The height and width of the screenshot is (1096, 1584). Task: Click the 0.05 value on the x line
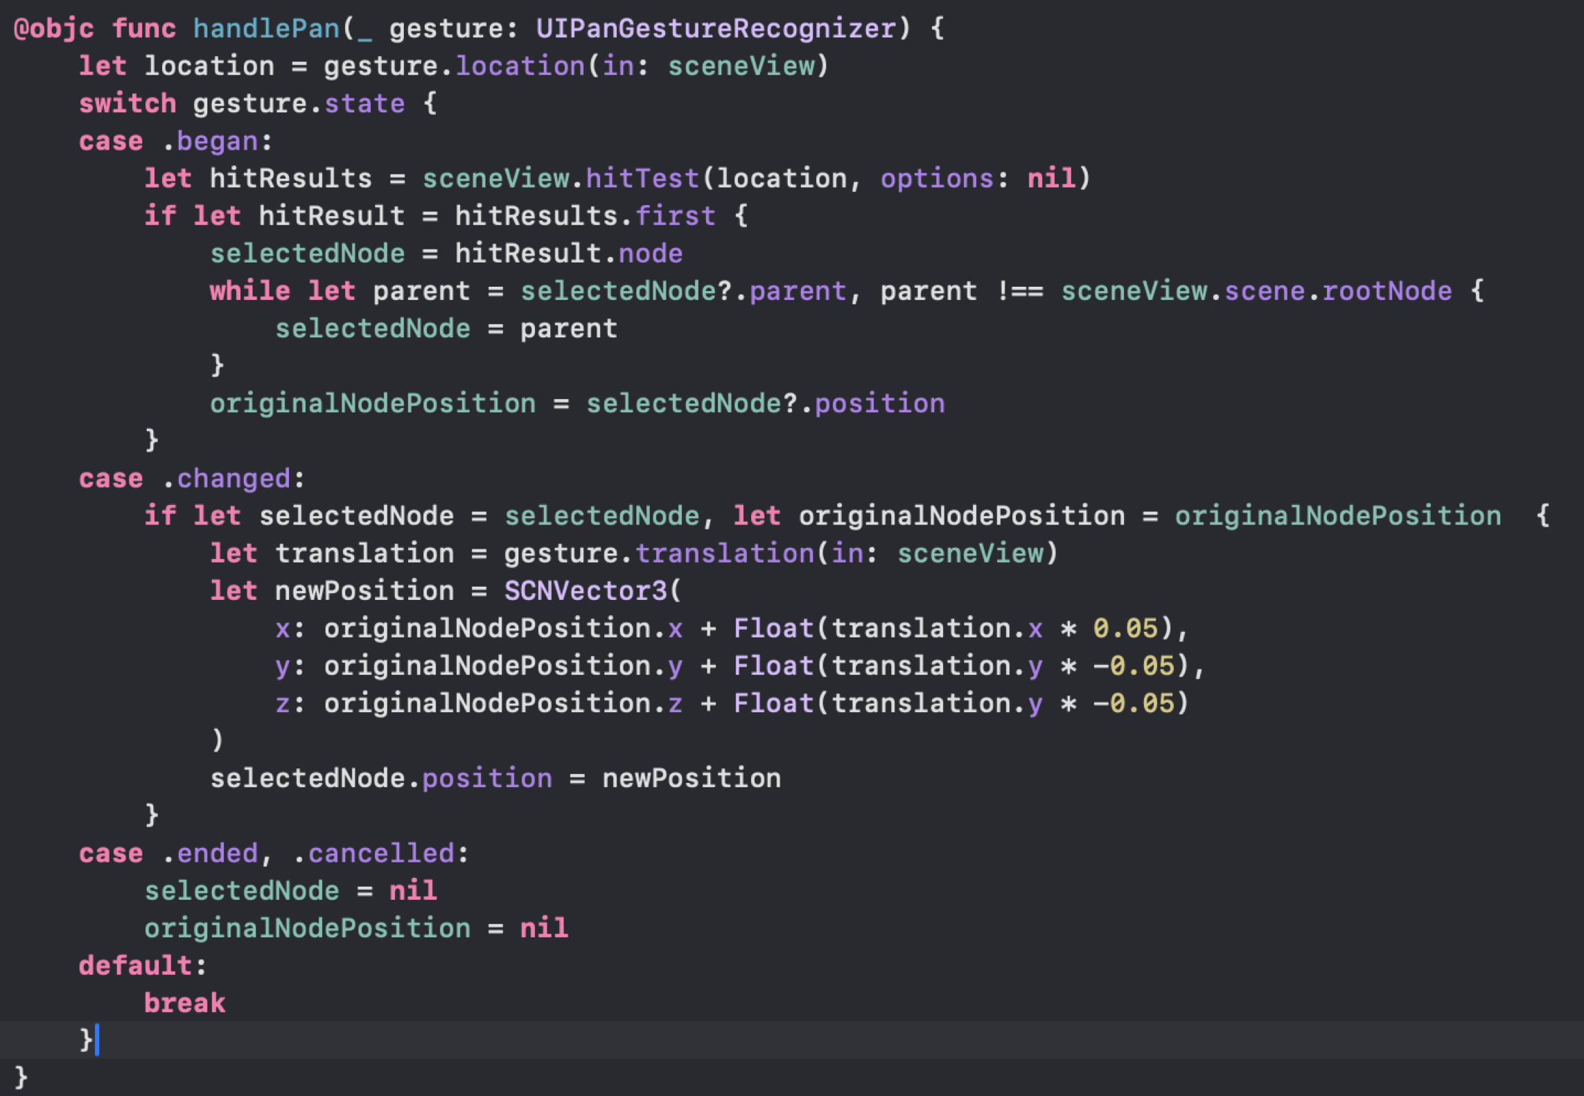(1125, 628)
